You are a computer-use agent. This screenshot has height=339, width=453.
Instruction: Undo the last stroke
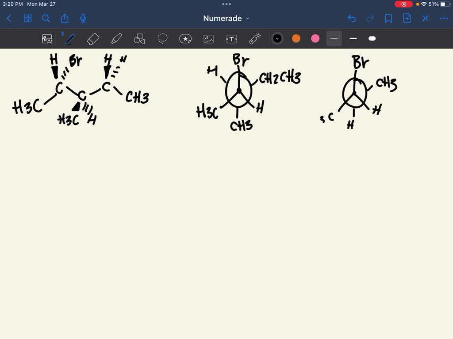click(x=352, y=19)
